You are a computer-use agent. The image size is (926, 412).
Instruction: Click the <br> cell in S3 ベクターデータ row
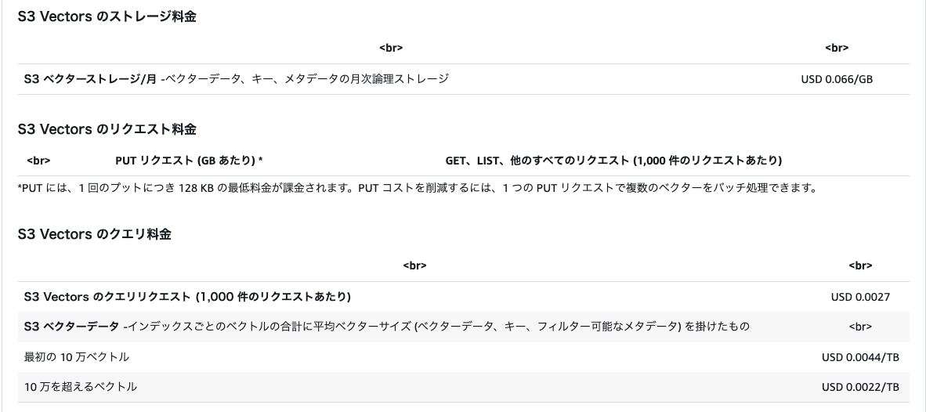860,327
